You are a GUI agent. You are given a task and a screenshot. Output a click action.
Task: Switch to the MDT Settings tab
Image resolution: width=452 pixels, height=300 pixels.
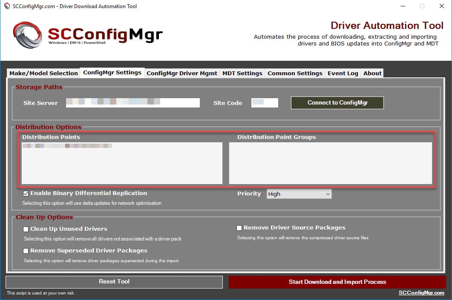point(242,73)
